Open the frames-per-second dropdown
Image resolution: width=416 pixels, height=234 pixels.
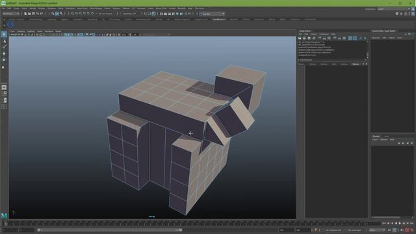(x=377, y=230)
